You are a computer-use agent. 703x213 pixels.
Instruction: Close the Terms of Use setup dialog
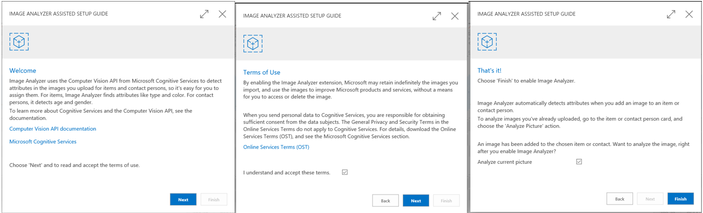coord(455,16)
